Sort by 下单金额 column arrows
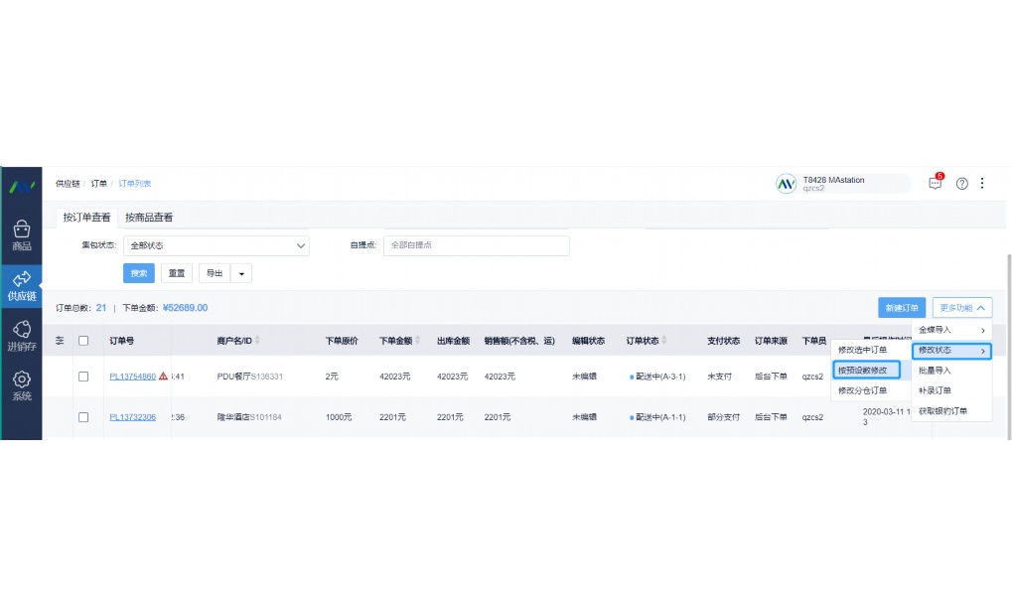 (x=417, y=340)
